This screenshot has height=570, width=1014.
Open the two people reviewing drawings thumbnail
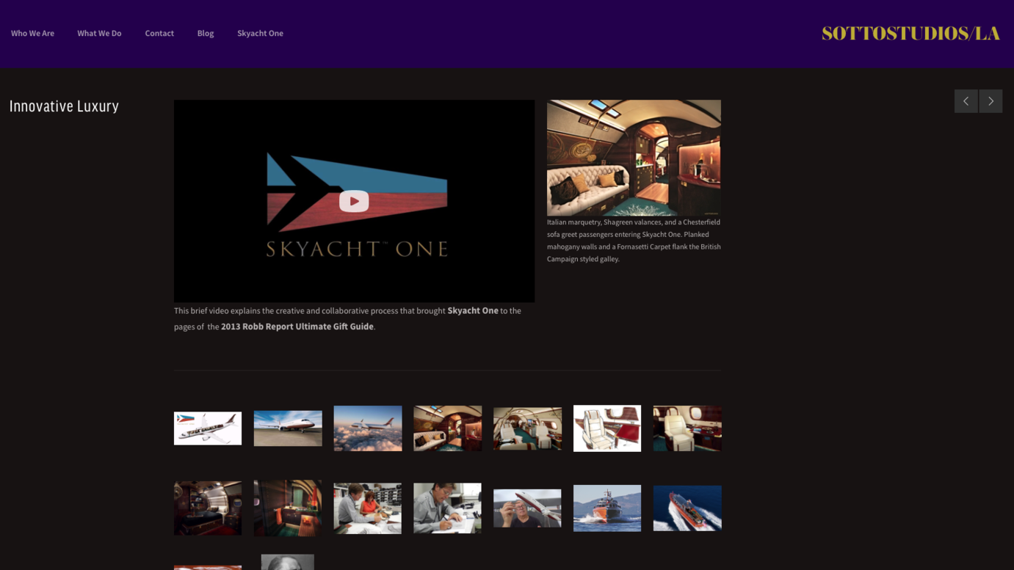(x=368, y=508)
